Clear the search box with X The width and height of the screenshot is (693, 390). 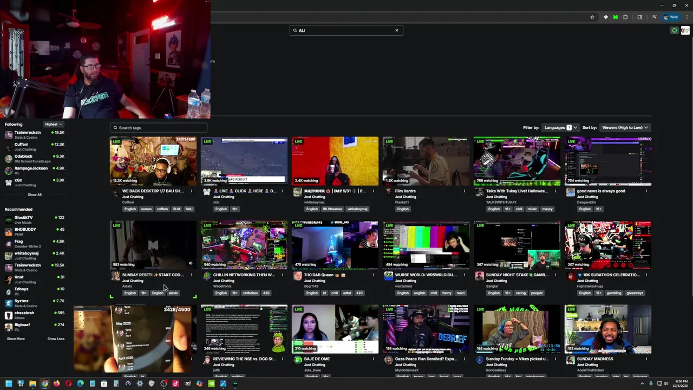coord(397,30)
